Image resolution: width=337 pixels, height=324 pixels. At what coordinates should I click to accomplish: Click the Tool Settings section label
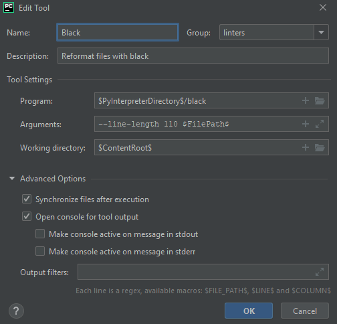point(29,80)
